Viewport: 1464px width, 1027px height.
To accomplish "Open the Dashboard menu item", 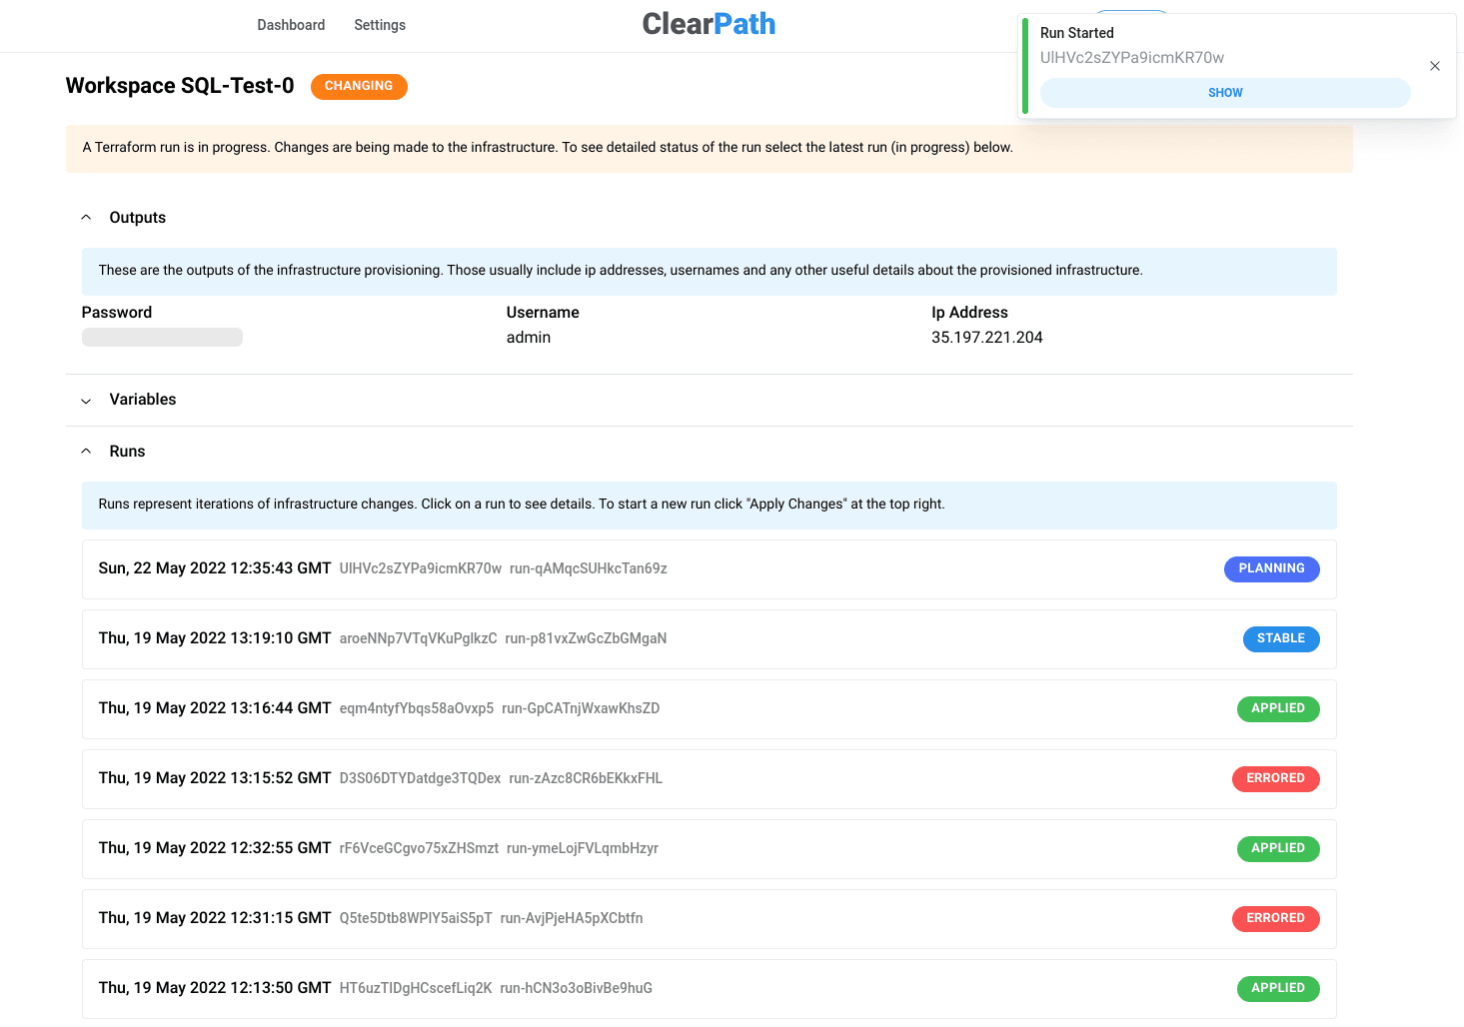I will pos(291,25).
